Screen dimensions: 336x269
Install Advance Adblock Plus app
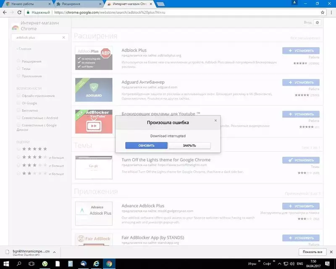pos(301,206)
